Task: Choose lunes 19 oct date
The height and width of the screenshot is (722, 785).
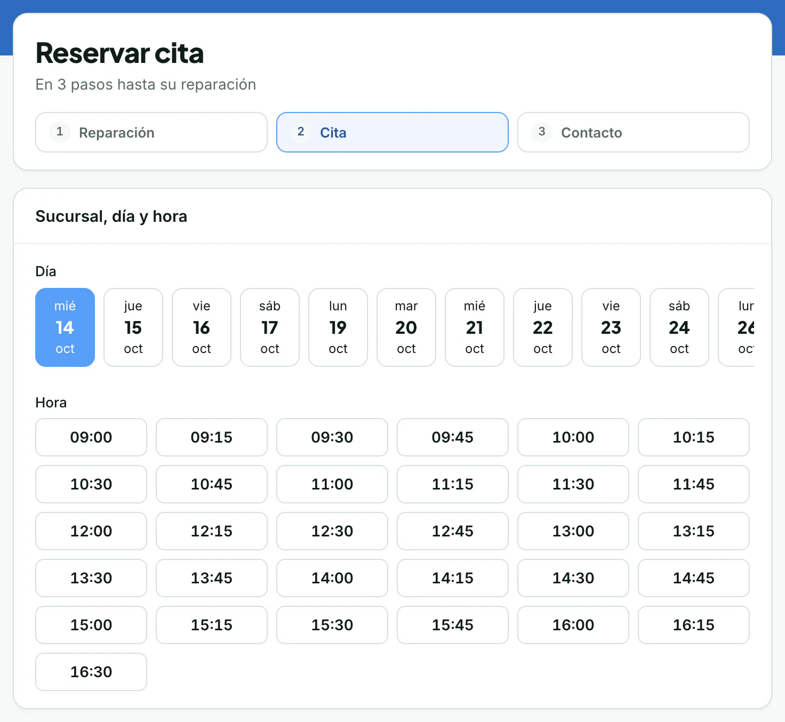Action: coord(338,327)
